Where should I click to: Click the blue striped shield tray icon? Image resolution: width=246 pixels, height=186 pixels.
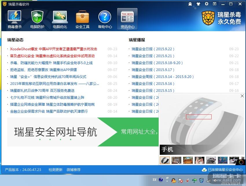[201, 181]
